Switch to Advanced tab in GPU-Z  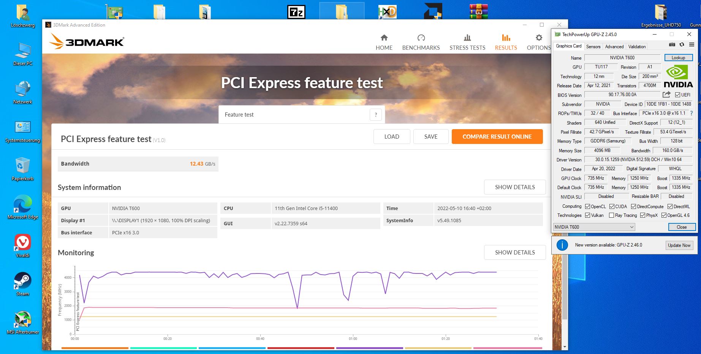coord(614,46)
